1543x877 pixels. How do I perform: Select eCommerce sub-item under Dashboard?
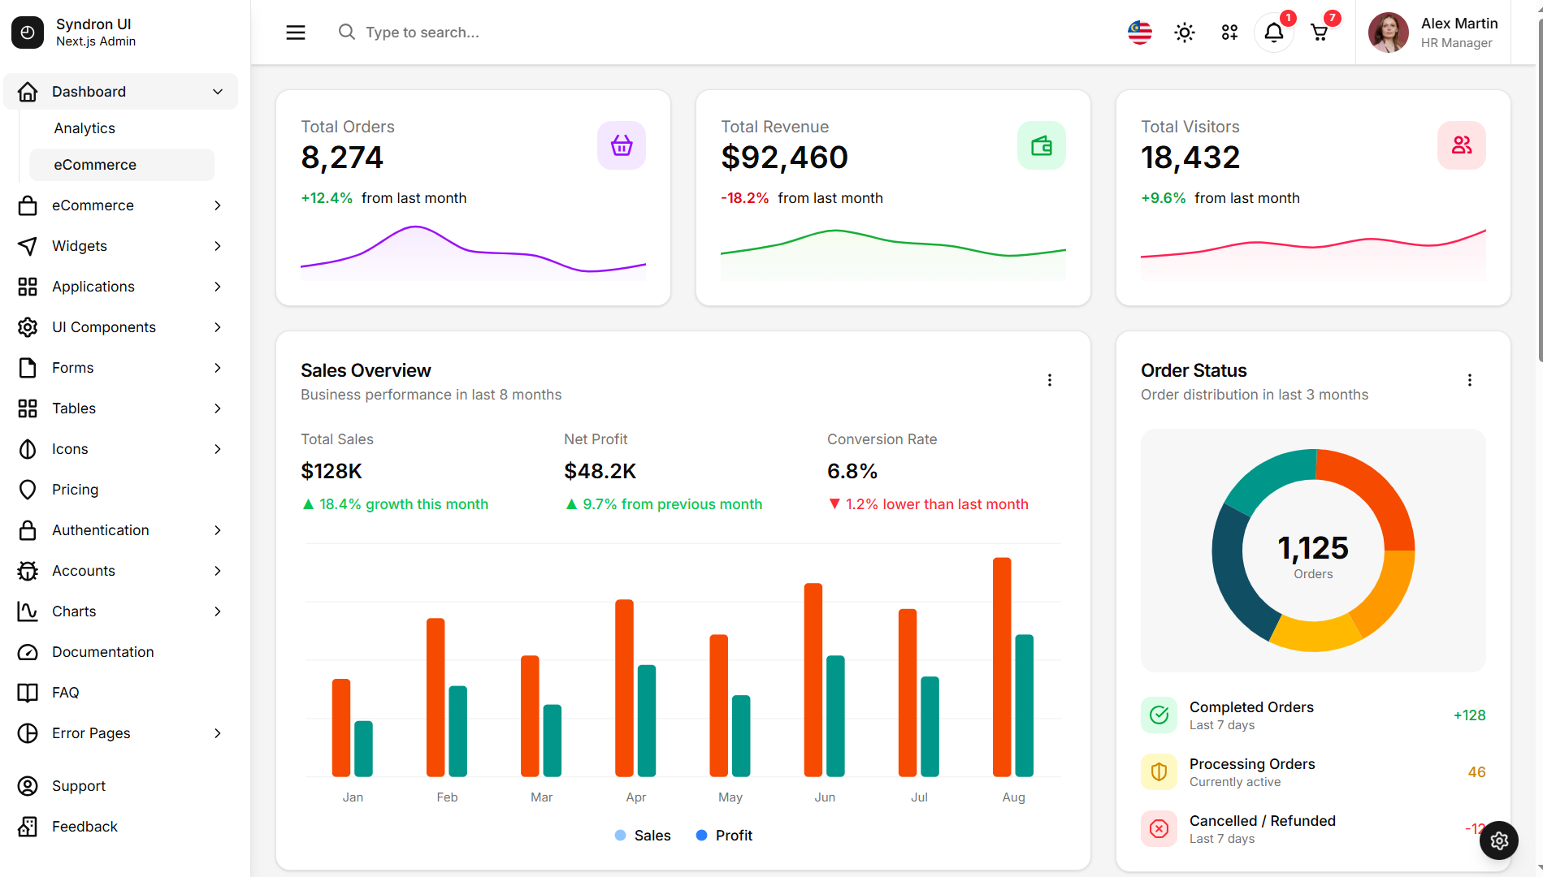tap(122, 165)
